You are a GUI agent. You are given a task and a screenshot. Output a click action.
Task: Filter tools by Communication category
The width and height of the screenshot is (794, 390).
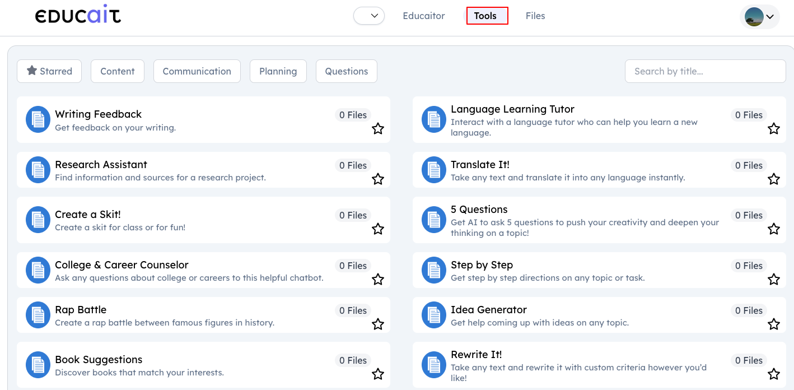(x=197, y=71)
